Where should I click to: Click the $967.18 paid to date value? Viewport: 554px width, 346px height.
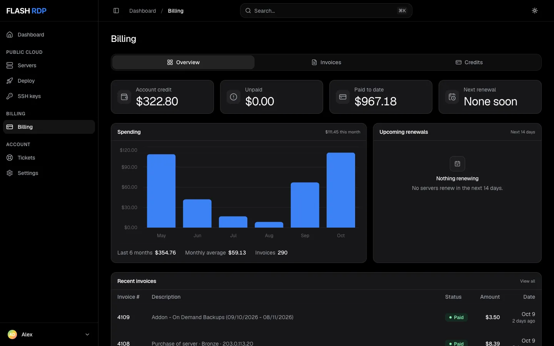click(x=375, y=101)
